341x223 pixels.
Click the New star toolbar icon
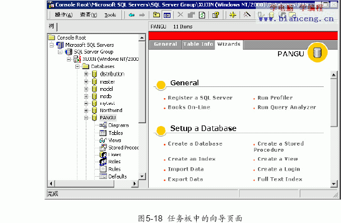(233, 15)
